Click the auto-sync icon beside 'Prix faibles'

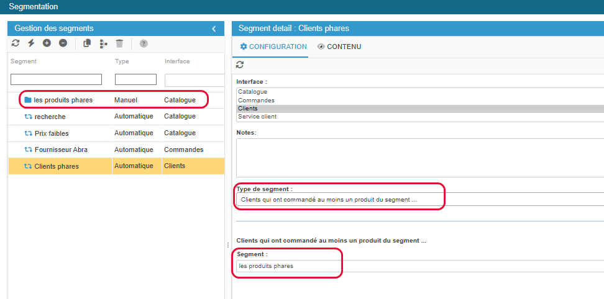(28, 133)
